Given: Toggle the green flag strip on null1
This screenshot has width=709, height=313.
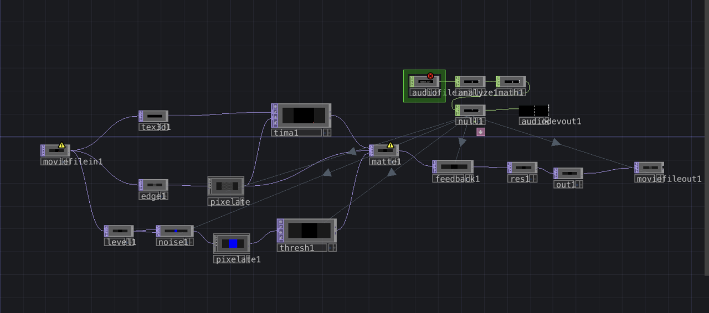Looking at the screenshot, I should (x=458, y=110).
